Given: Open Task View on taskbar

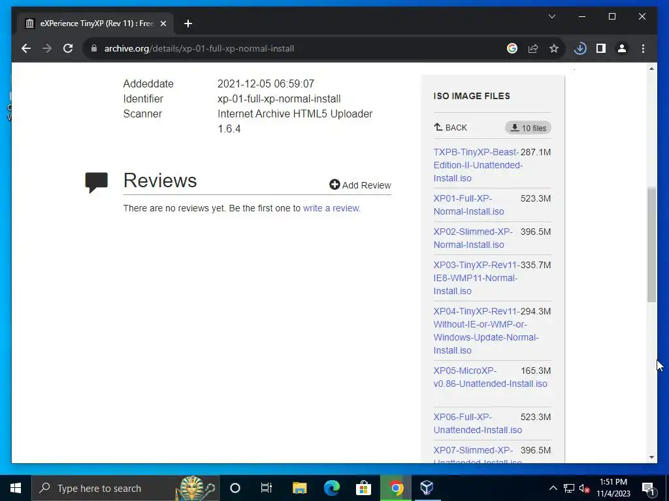Looking at the screenshot, I should (x=267, y=488).
